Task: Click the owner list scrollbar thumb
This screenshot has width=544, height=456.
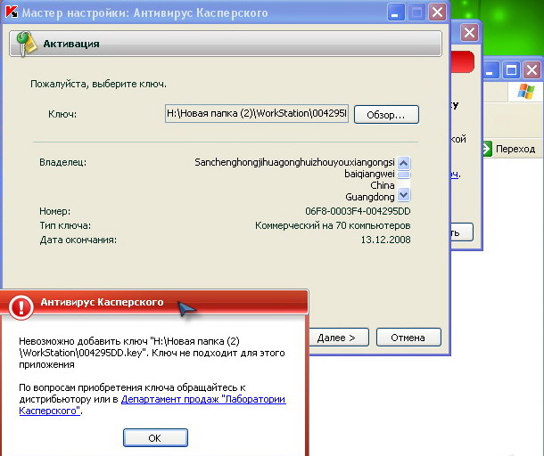Action: point(403,178)
